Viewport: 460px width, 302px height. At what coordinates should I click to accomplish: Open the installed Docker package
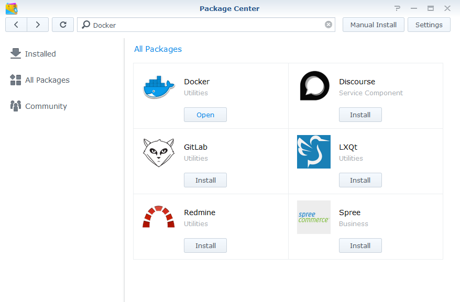(x=205, y=115)
